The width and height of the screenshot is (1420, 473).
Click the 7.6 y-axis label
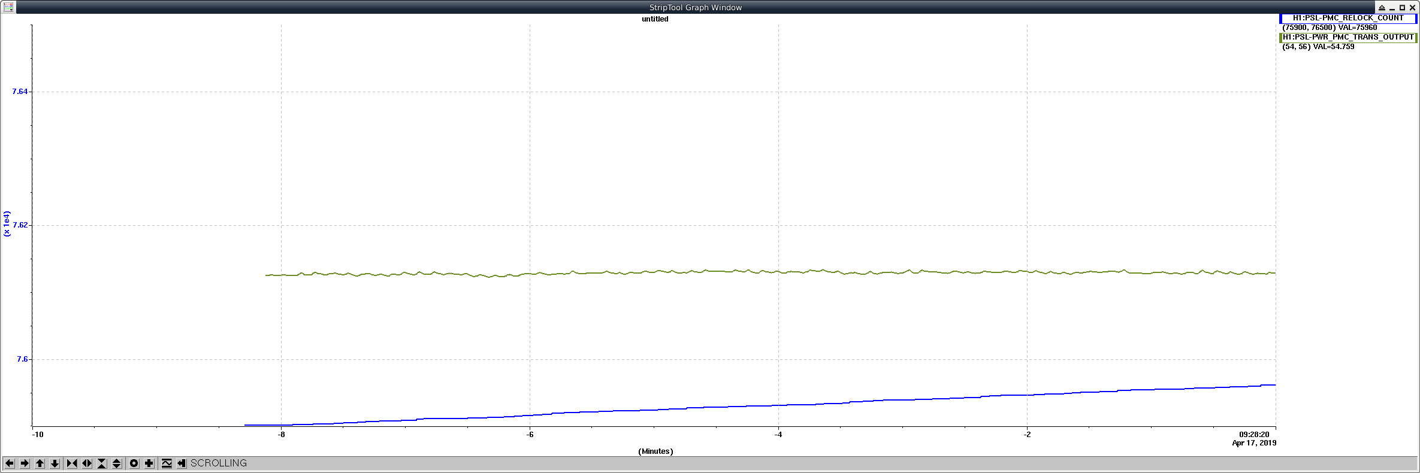[22, 359]
